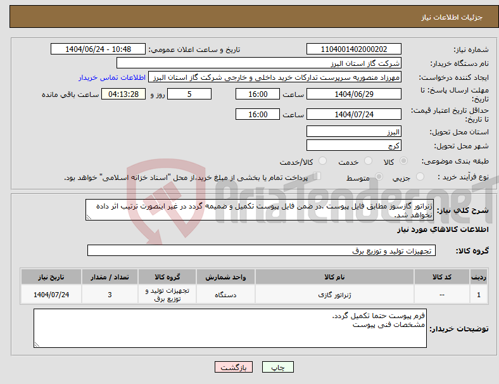Click the requester field مهرزاد منصوریه

pyautogui.click(x=275, y=77)
